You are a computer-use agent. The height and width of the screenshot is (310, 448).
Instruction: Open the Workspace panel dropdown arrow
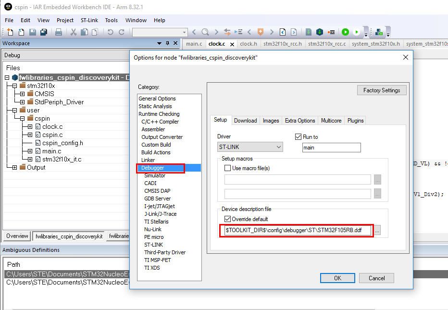point(159,43)
